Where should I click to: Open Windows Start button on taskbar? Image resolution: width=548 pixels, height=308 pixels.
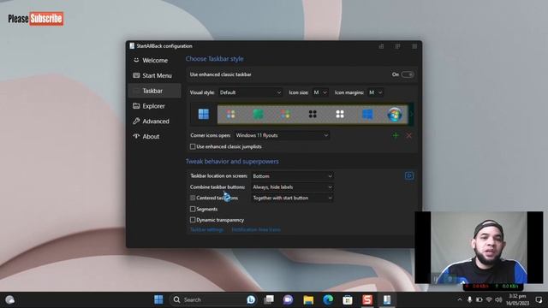pos(158,299)
